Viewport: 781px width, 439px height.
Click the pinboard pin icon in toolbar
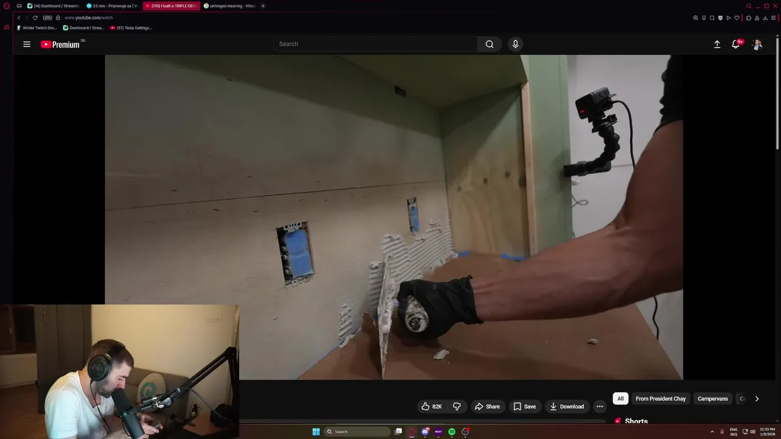[704, 18]
